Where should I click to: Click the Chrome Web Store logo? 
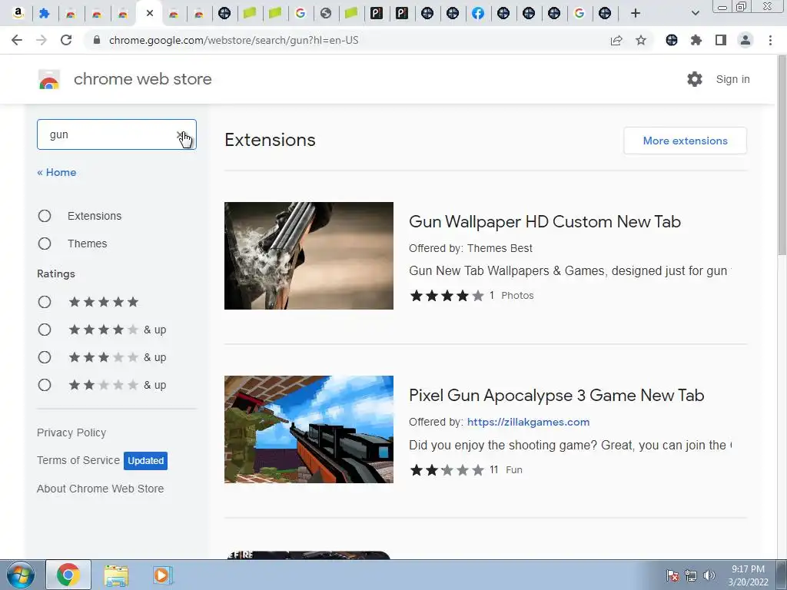49,79
